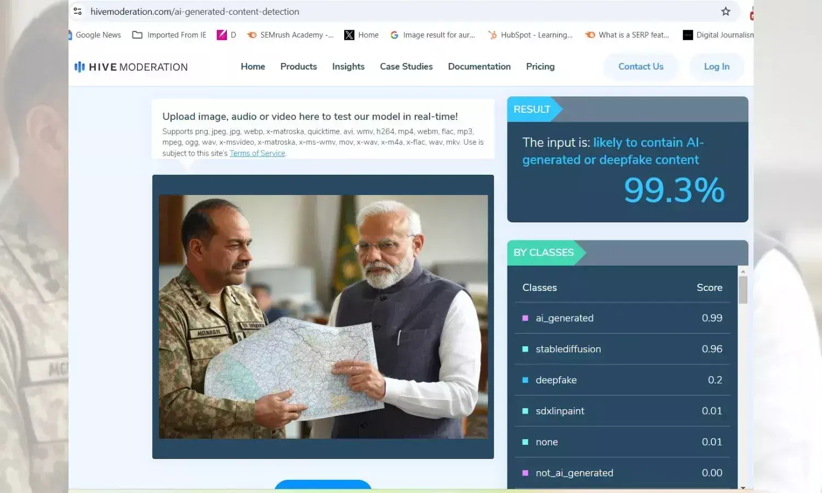
Task: Open the HubSpot Learning bookmark
Action: point(530,35)
